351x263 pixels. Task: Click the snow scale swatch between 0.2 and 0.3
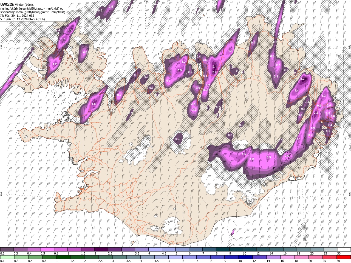(7, 250)
